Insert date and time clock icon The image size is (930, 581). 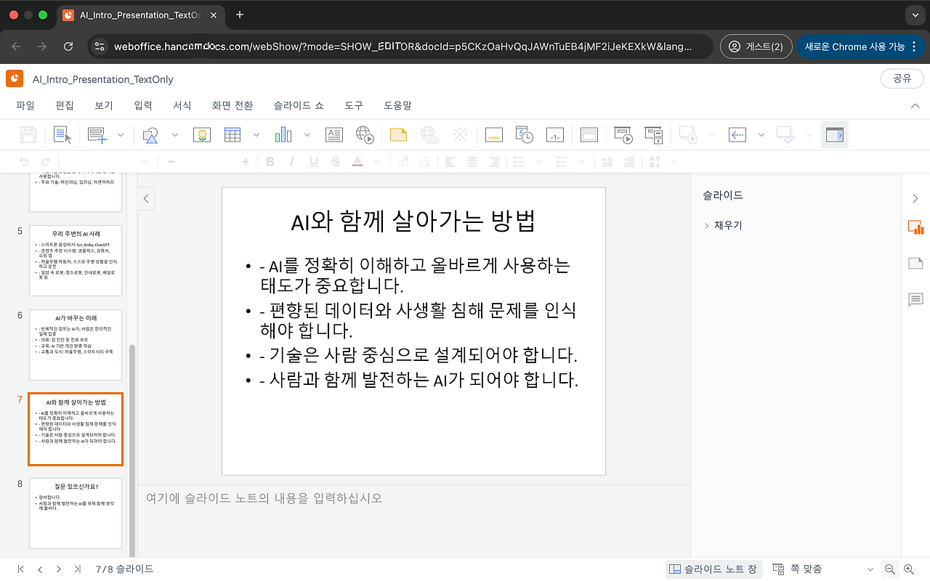524,134
